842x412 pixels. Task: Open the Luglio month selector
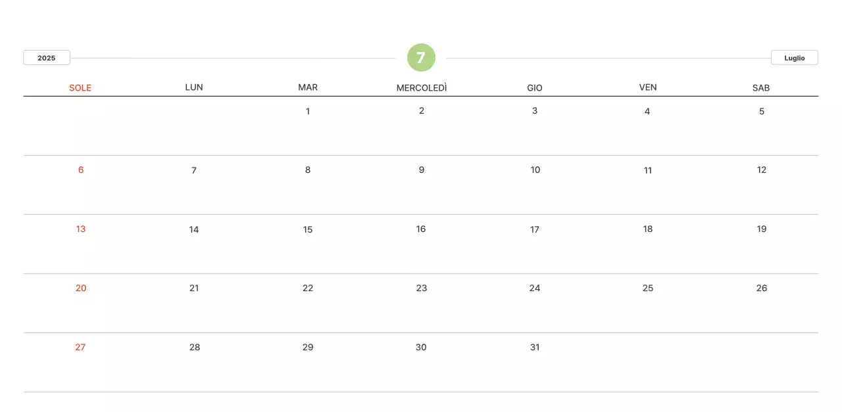(794, 58)
